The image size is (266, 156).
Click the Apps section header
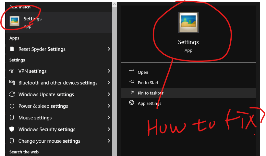(x=14, y=38)
